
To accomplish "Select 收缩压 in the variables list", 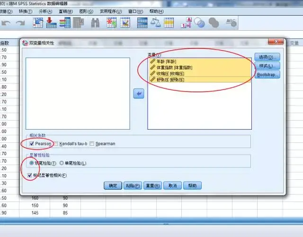I will click(x=200, y=73).
